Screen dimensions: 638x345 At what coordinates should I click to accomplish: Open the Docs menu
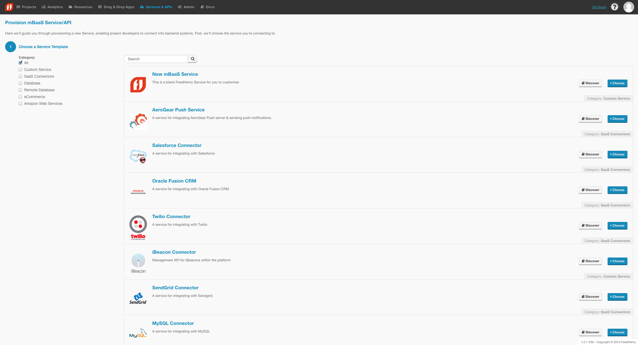pos(207,7)
